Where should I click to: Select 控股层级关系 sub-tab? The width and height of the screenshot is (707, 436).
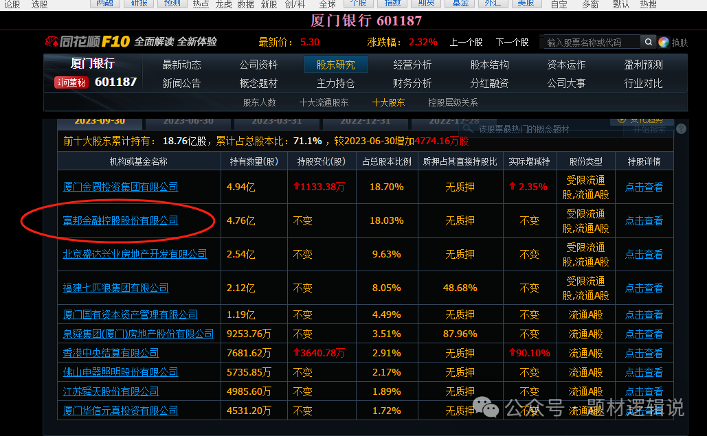453,102
